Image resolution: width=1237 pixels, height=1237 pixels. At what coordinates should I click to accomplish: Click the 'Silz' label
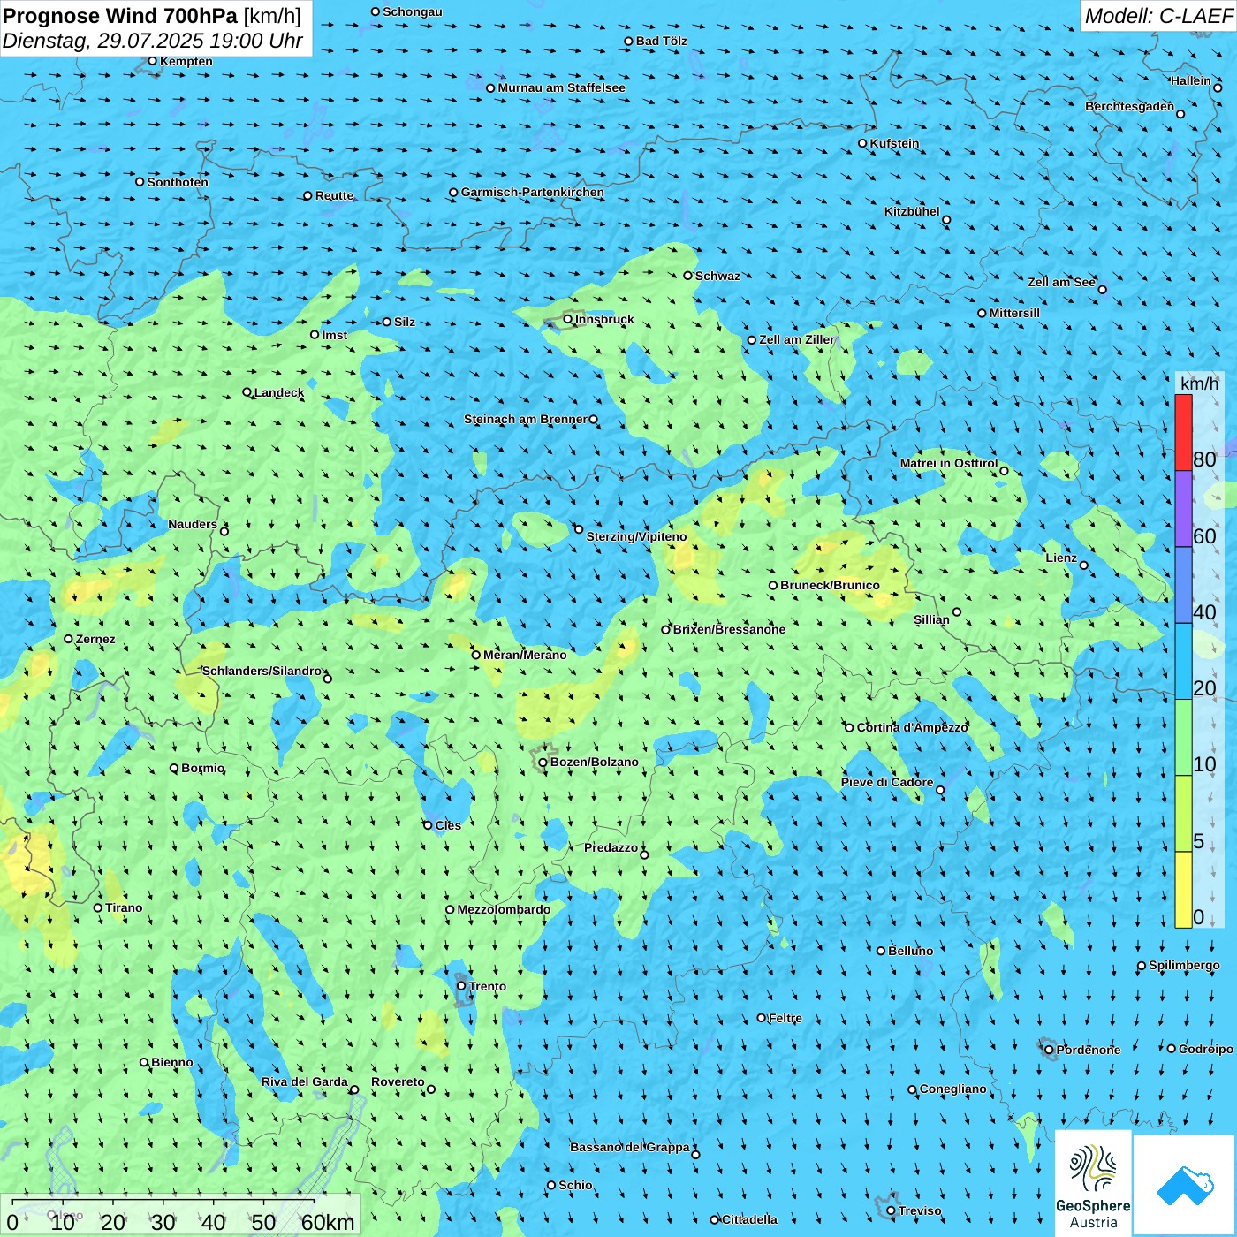[x=405, y=322]
